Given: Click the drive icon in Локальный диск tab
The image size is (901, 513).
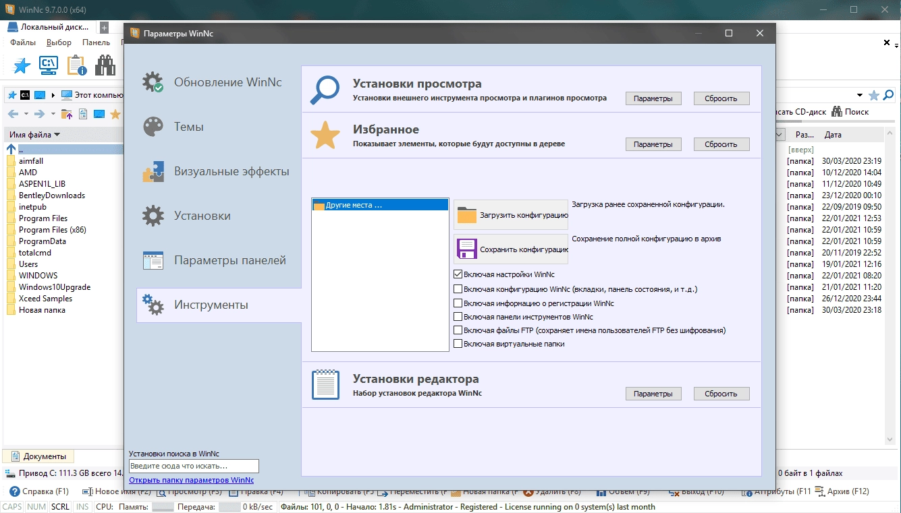Looking at the screenshot, I should [13, 27].
